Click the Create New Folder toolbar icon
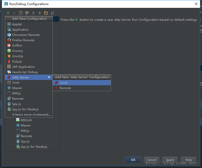 tap(46, 13)
